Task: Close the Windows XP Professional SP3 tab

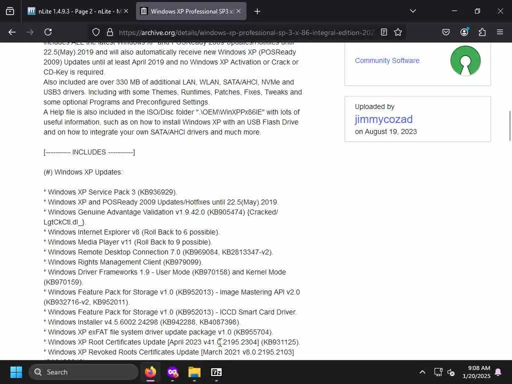Action: coord(238,11)
